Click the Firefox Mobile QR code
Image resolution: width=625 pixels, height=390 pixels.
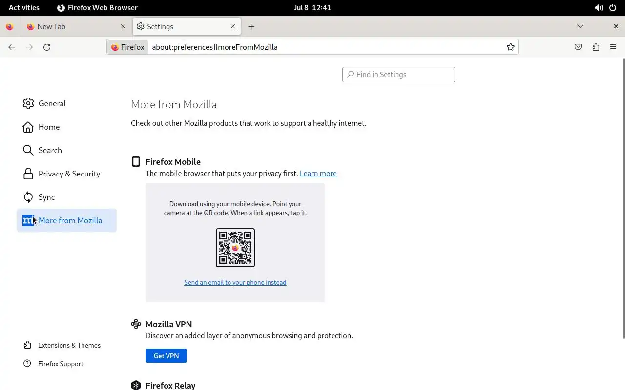pos(235,248)
